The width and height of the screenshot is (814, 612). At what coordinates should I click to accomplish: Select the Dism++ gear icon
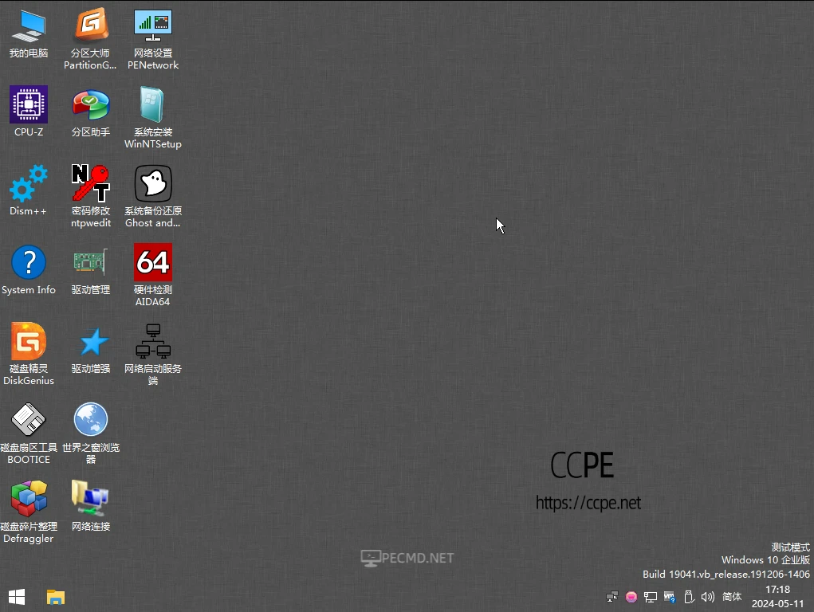point(29,190)
